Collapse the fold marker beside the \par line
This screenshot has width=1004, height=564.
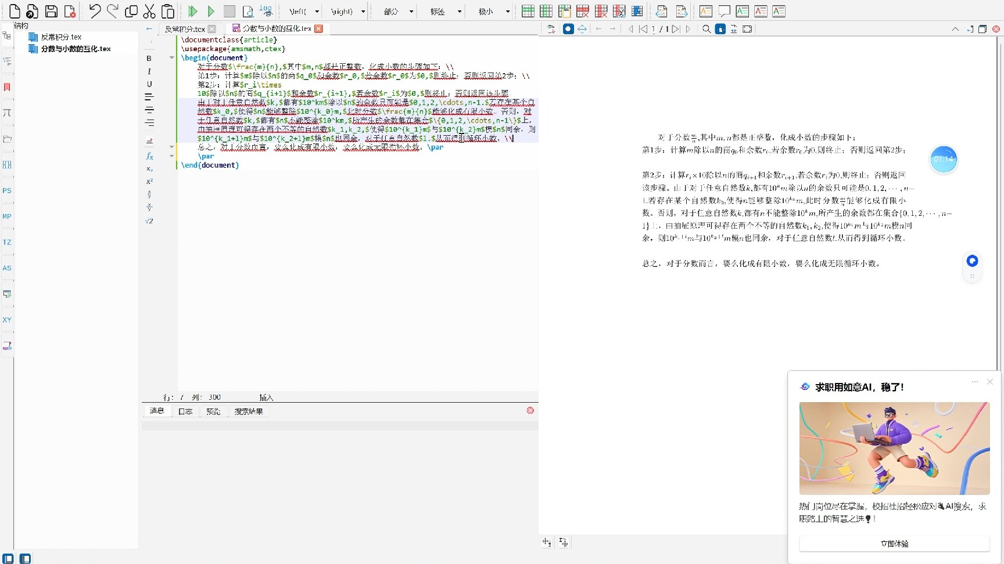tap(171, 156)
